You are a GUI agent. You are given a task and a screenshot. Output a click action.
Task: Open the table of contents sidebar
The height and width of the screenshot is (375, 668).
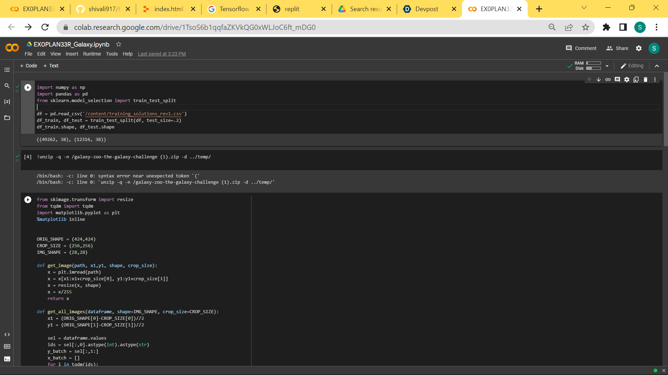[7, 70]
